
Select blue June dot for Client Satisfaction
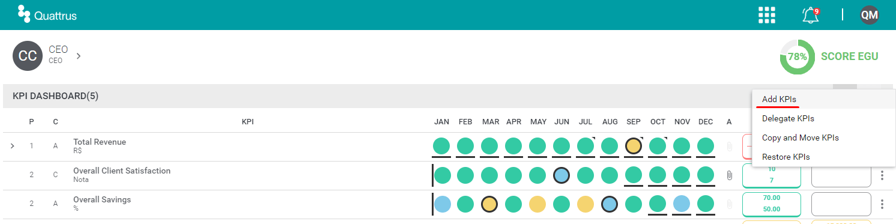[x=562, y=175]
